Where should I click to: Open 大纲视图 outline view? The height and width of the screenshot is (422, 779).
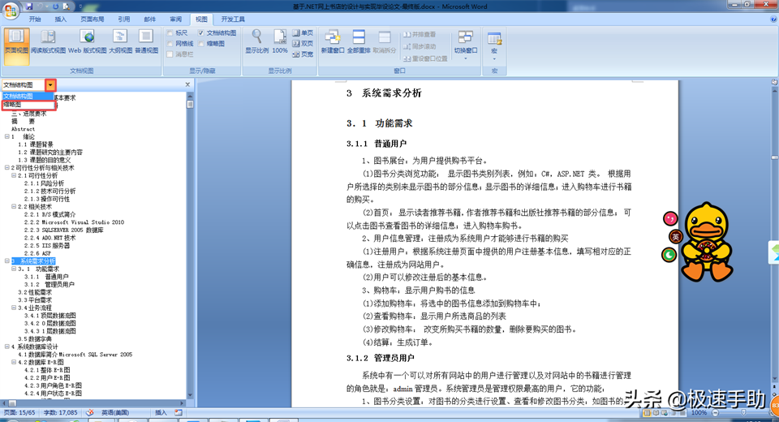119,41
